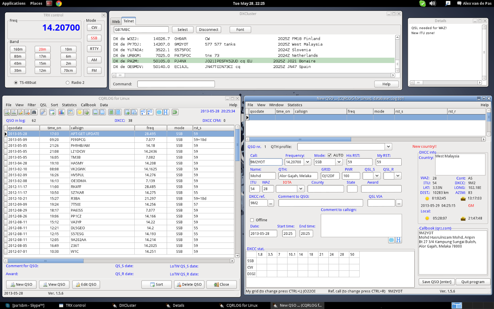Open Google Chrome from the top panel

[x=59, y=3]
